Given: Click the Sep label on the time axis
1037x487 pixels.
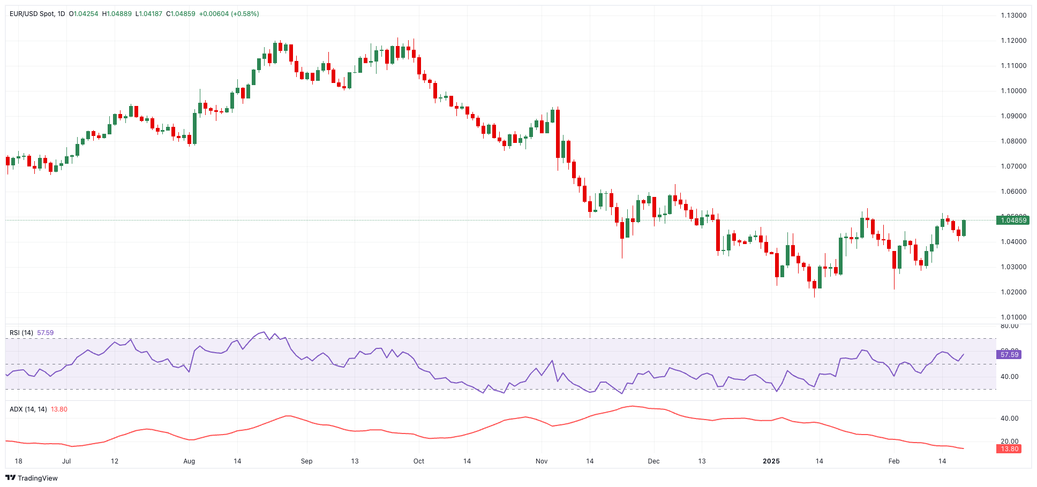Looking at the screenshot, I should pyautogui.click(x=306, y=461).
